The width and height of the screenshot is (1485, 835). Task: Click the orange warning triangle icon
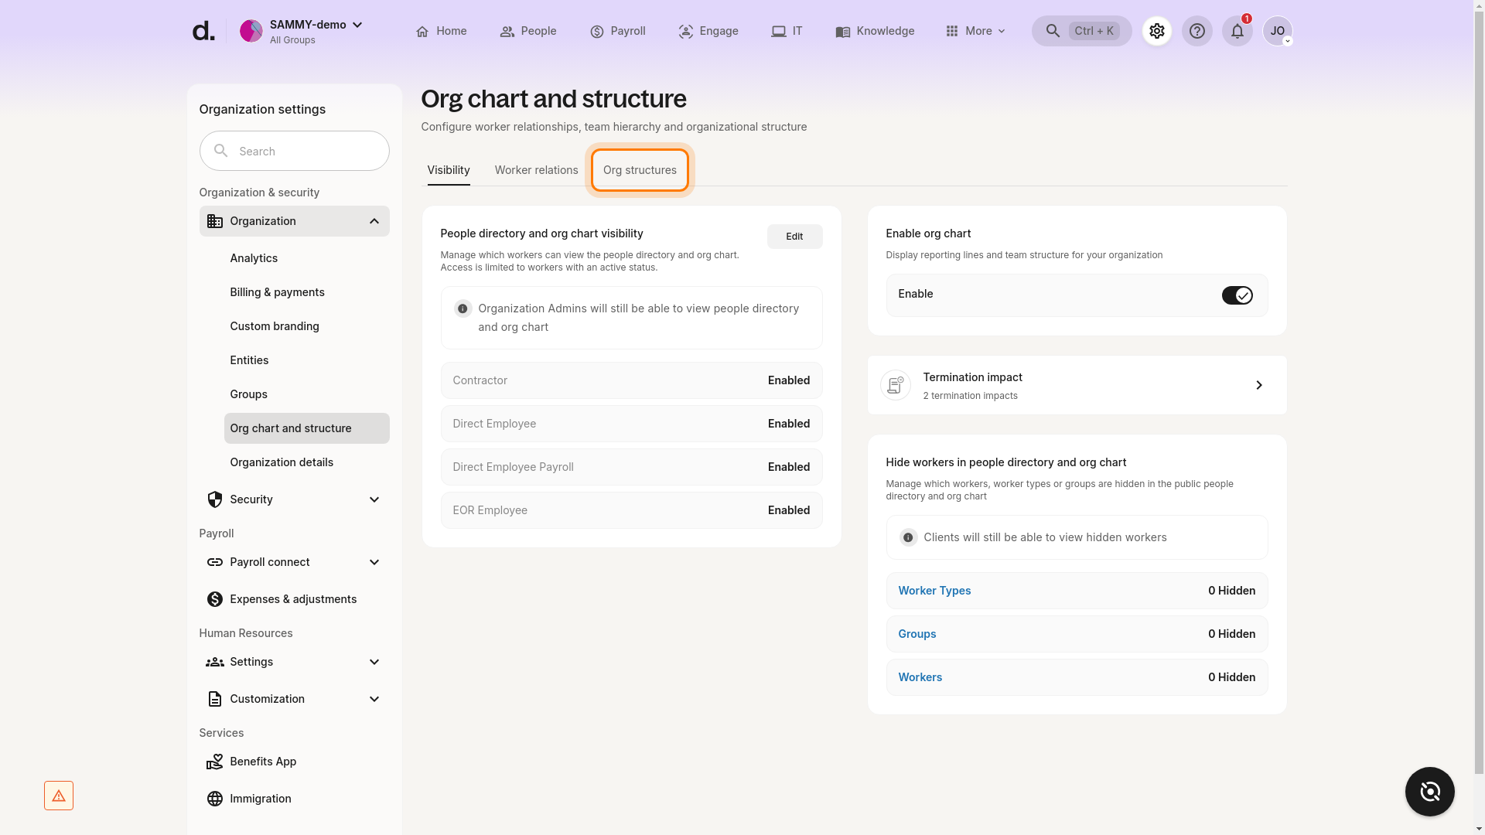(x=59, y=796)
